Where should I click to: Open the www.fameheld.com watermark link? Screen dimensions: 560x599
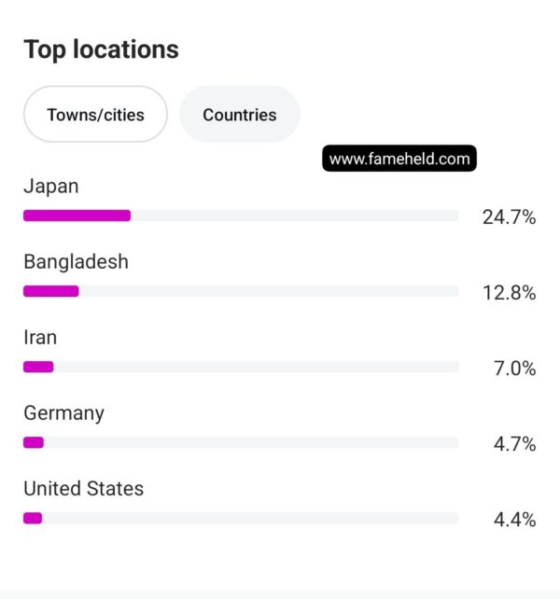click(399, 159)
